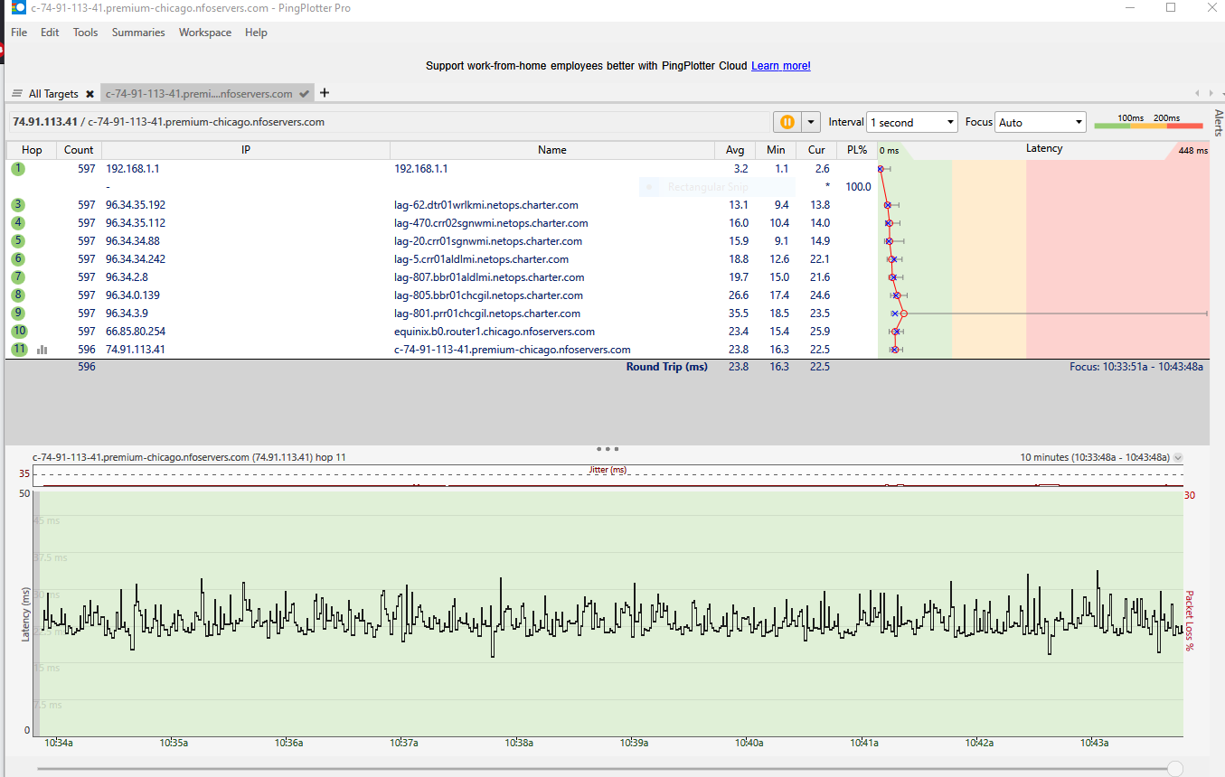This screenshot has height=777, width=1225.
Task: Close the All Targets tab
Action: click(90, 94)
